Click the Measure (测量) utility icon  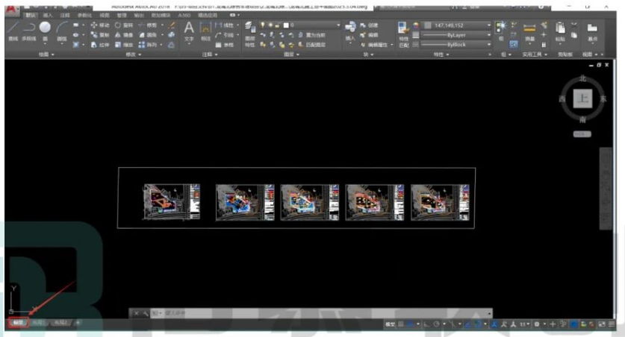[x=529, y=31]
